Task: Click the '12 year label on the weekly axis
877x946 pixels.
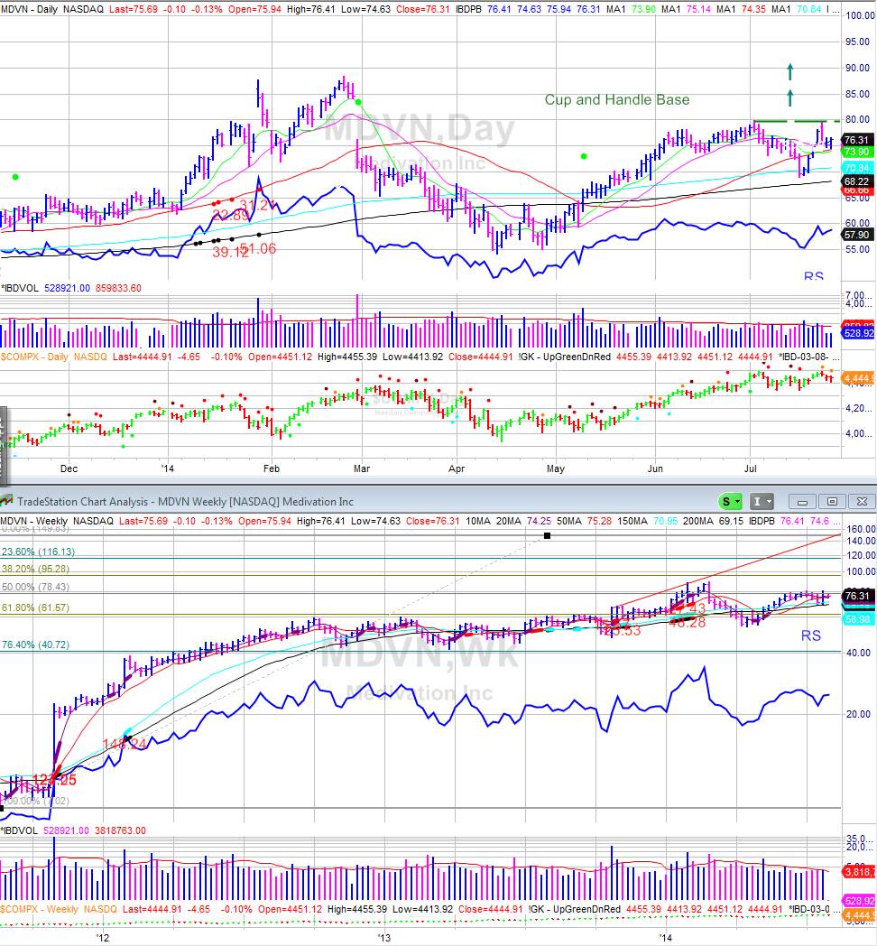Action: [103, 938]
